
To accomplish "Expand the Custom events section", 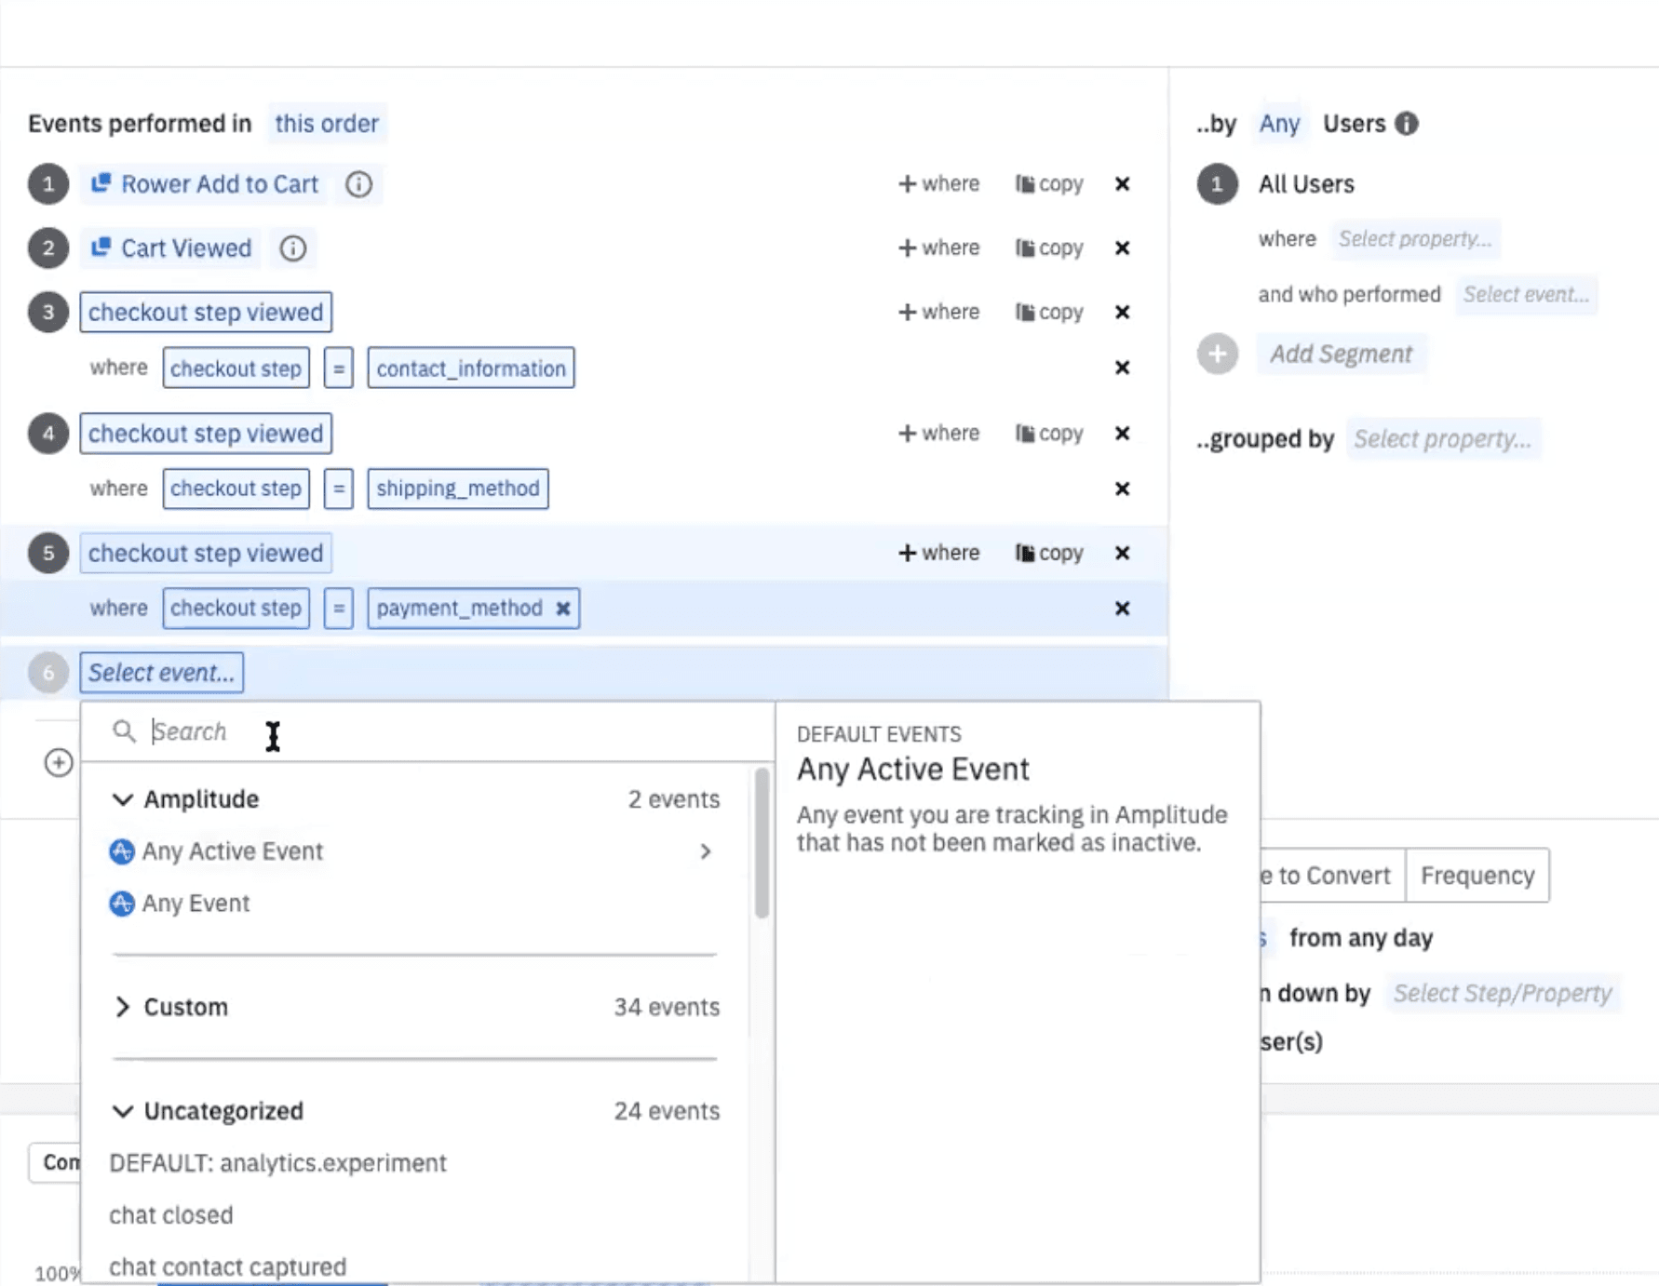I will [121, 1007].
